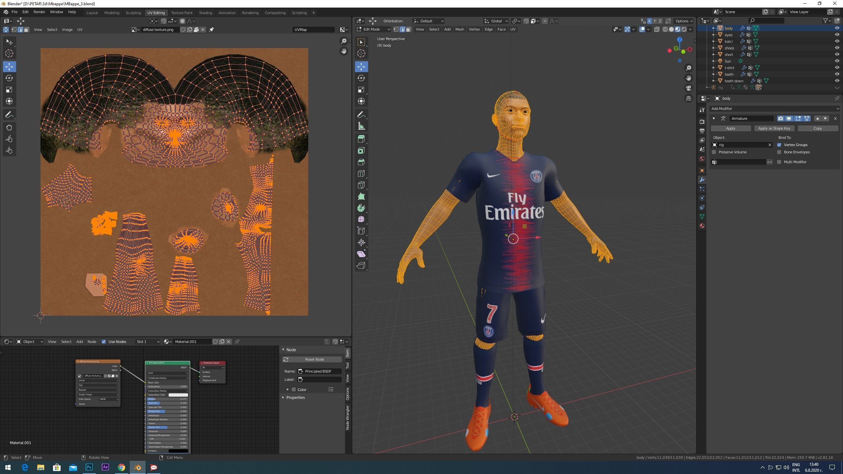Collapse the Armature modifier panel
The width and height of the screenshot is (843, 474).
[x=714, y=118]
